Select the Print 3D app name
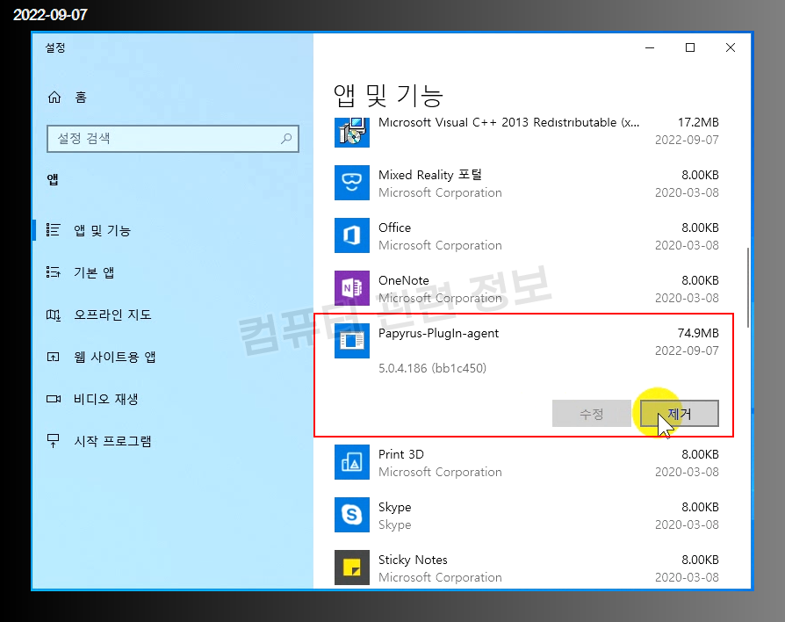Screen dimensions: 785x622 (401, 454)
